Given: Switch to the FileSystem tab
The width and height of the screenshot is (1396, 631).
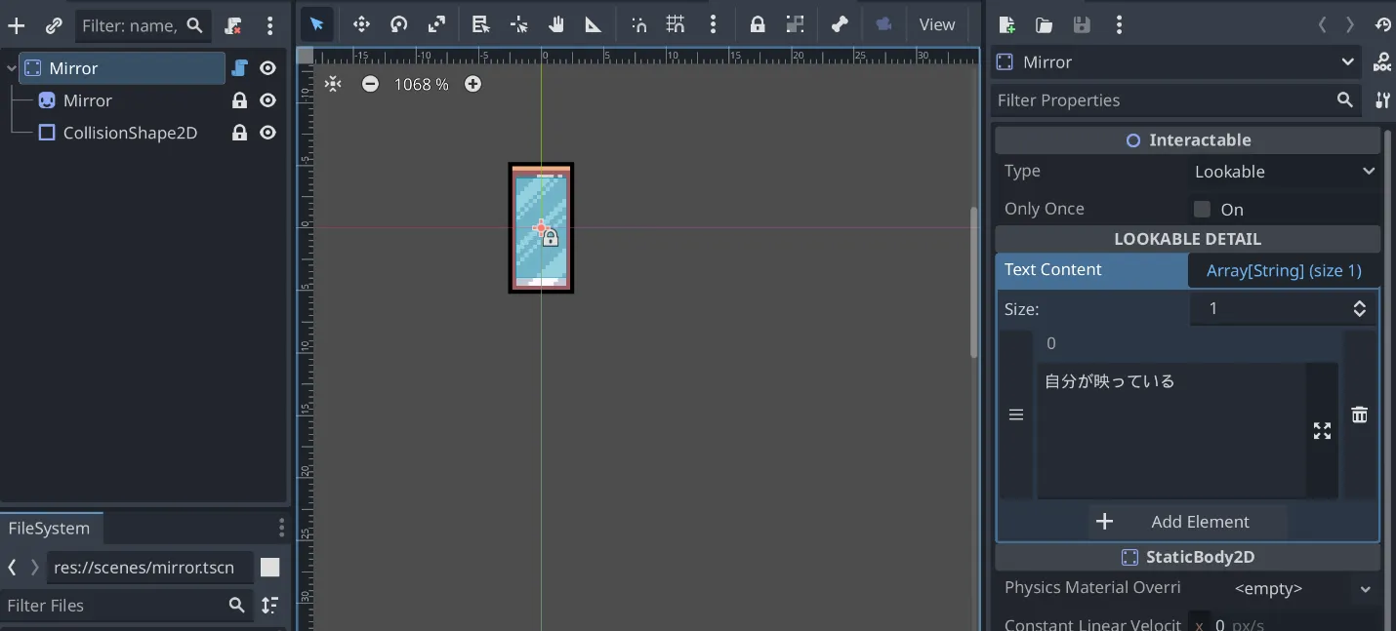Looking at the screenshot, I should click(50, 528).
